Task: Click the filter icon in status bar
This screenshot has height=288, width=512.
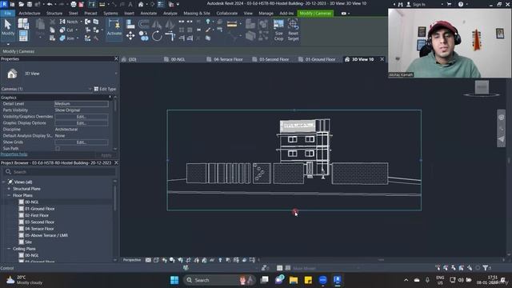Action: click(486, 268)
